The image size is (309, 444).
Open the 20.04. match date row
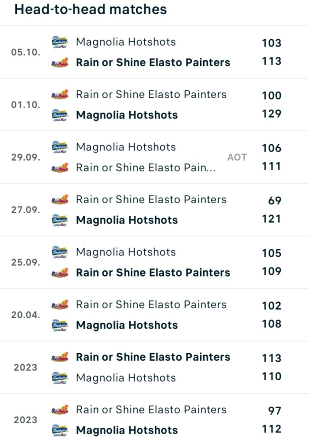[x=154, y=315]
